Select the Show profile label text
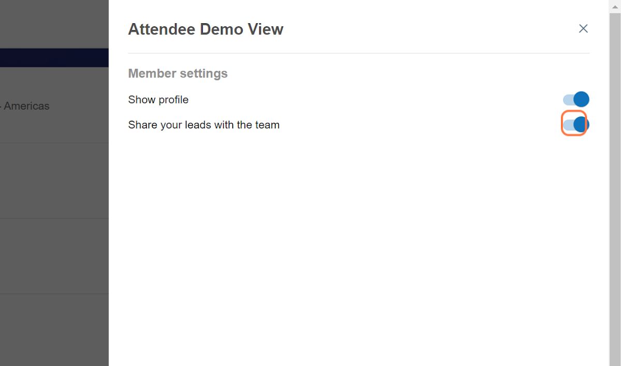This screenshot has height=366, width=621. point(158,99)
